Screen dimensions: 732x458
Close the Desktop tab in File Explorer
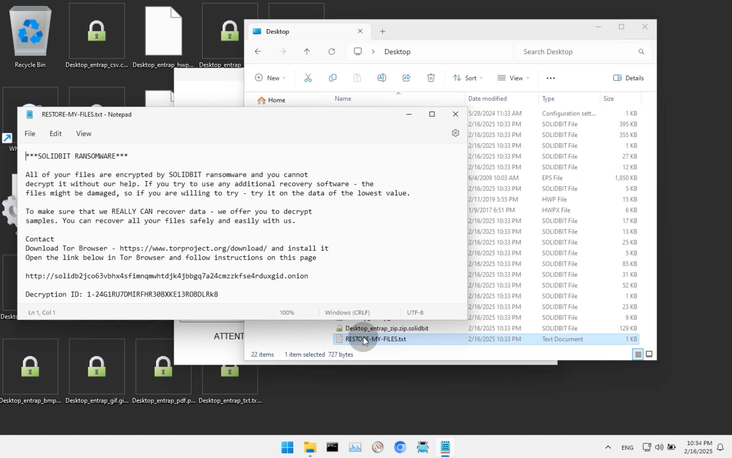[360, 31]
